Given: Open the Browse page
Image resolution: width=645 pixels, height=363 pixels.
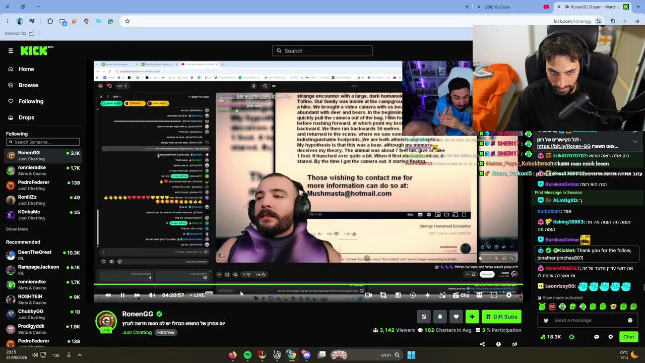Looking at the screenshot, I should click(28, 85).
